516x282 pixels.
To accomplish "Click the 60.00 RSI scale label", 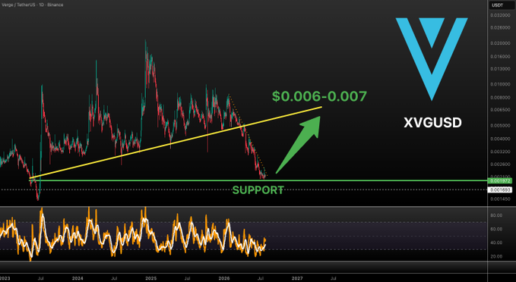I will [496, 229].
